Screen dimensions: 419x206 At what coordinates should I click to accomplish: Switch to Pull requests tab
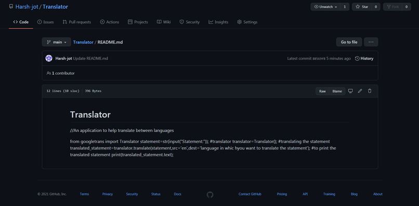77,22
